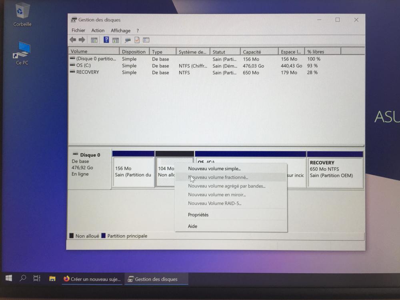This screenshot has height=300, width=400.
Task: Open the Affichage menu
Action: click(x=120, y=30)
